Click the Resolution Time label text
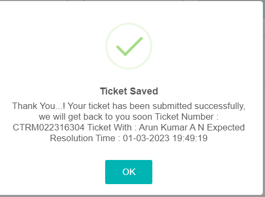This screenshot has width=265, height=197. pyautogui.click(x=85, y=138)
